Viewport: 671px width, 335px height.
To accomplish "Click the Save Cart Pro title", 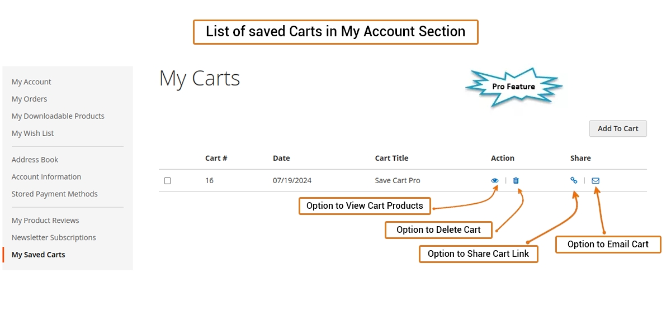I will click(x=398, y=181).
